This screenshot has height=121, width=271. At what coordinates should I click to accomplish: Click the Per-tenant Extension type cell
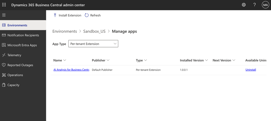click(148, 70)
